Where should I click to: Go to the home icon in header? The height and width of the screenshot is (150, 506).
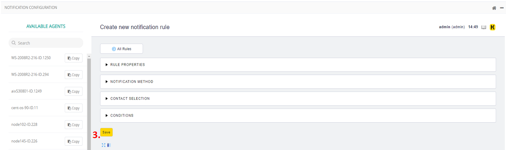coord(494,8)
